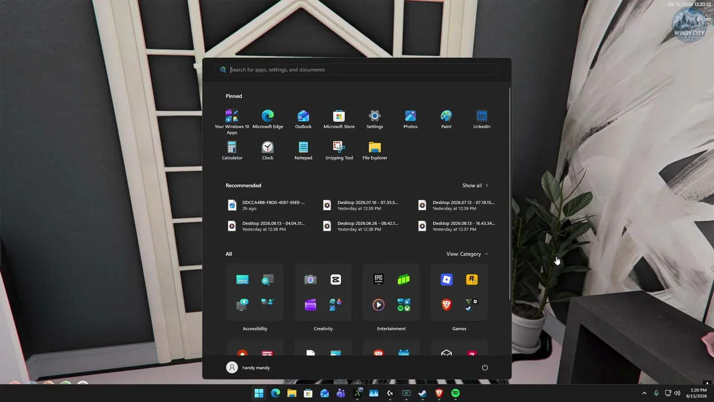714x402 pixels.
Task: Launch Brave in the Games group
Action: pos(447,305)
